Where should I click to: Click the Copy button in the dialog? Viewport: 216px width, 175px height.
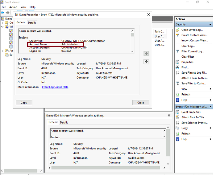[24, 103]
